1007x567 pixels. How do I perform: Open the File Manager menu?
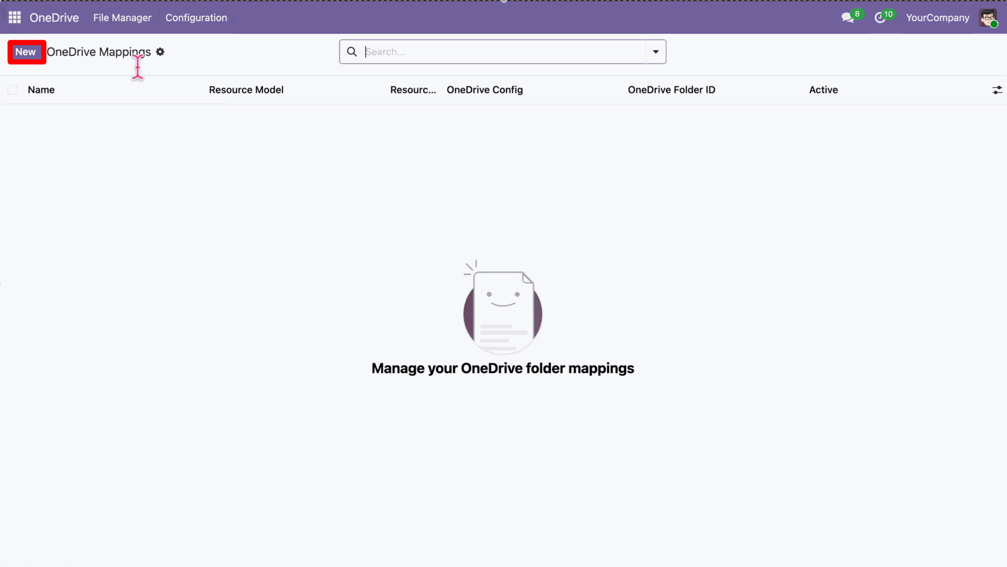pos(122,17)
